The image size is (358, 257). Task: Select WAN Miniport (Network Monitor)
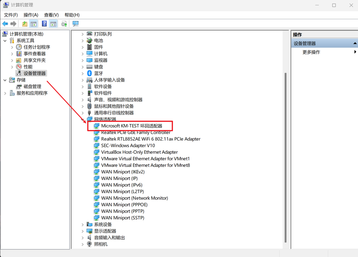[x=135, y=198]
